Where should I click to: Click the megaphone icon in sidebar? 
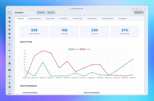tap(10, 50)
